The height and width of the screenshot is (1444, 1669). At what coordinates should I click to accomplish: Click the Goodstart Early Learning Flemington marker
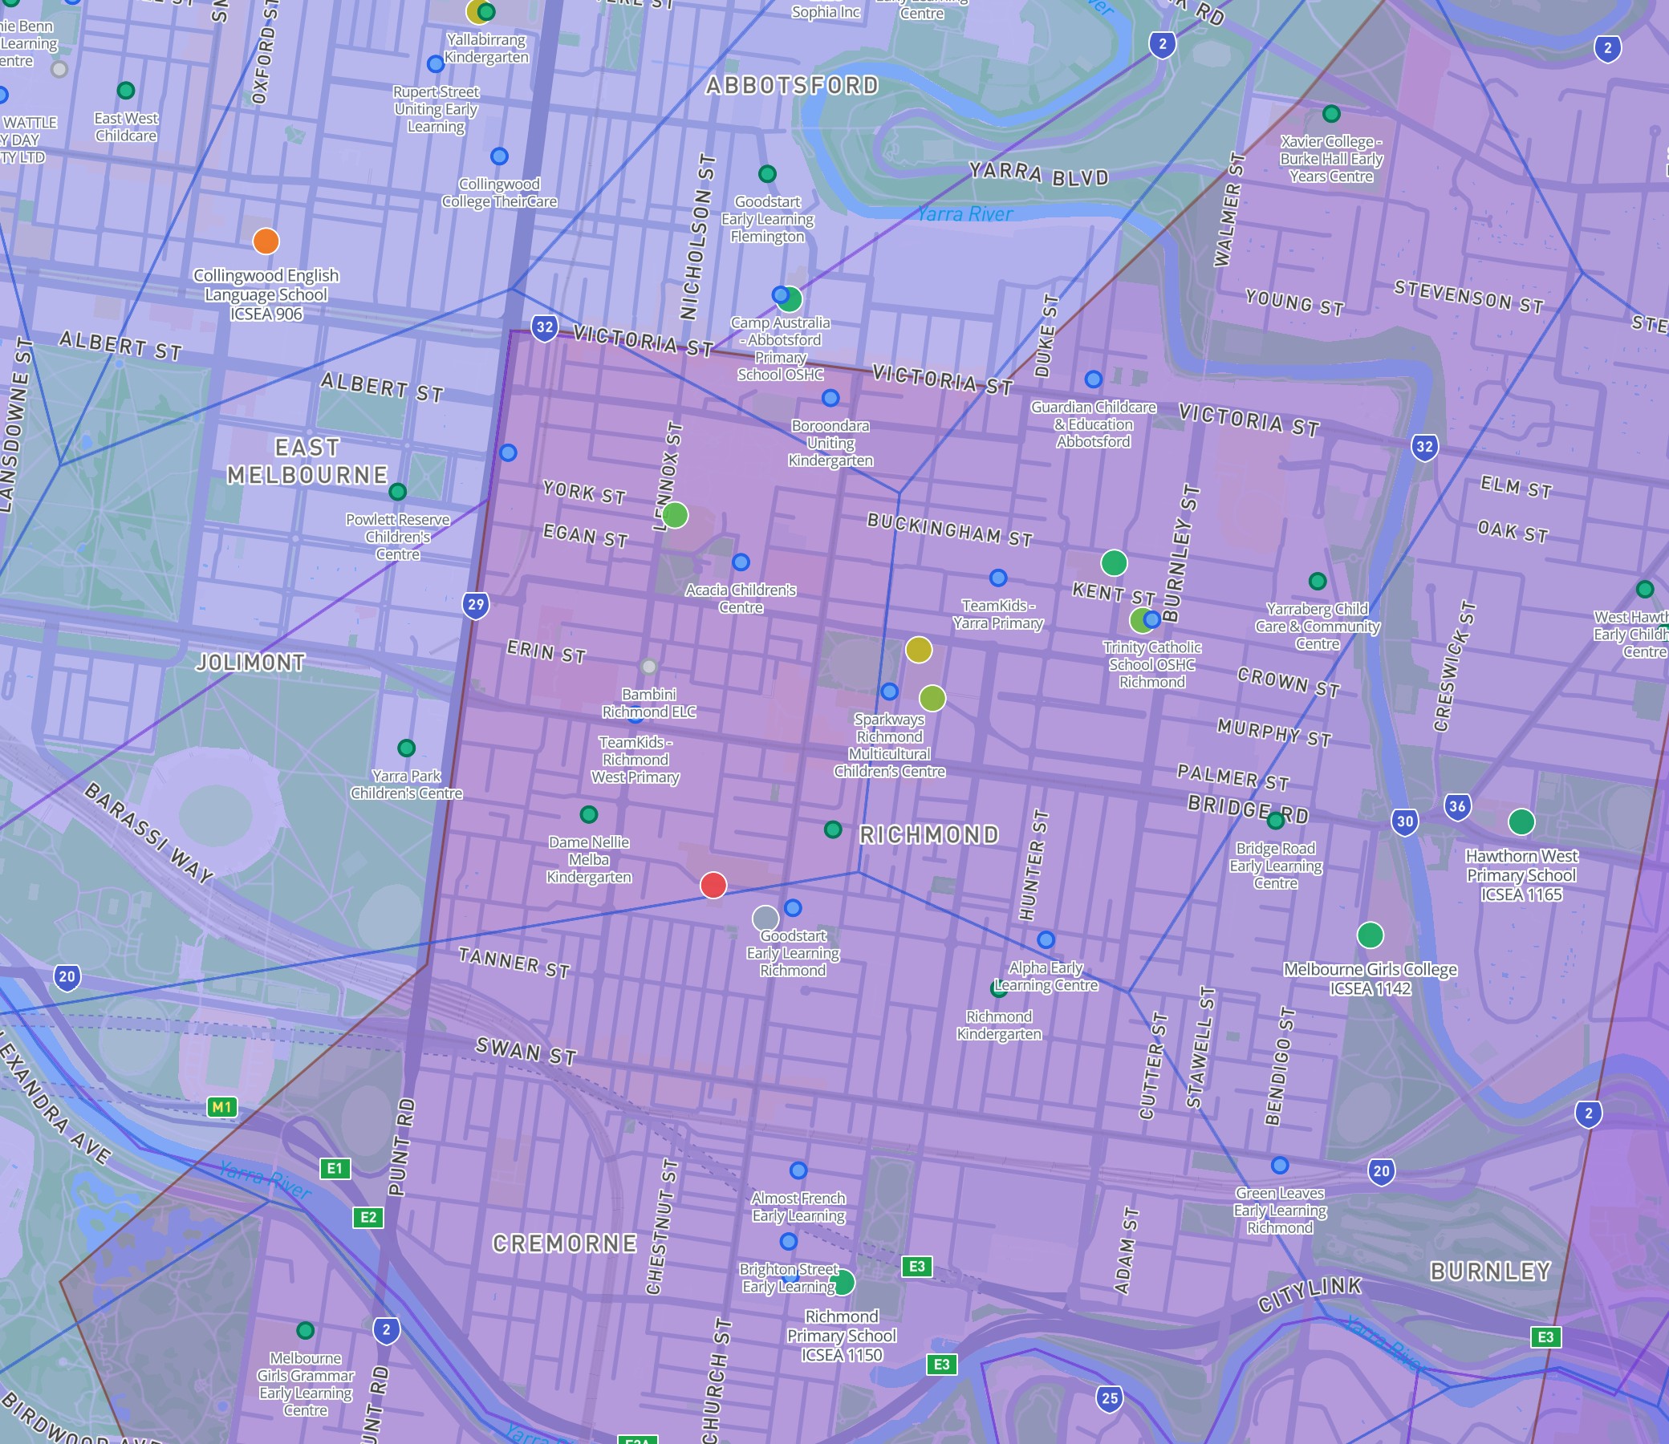pos(767,173)
